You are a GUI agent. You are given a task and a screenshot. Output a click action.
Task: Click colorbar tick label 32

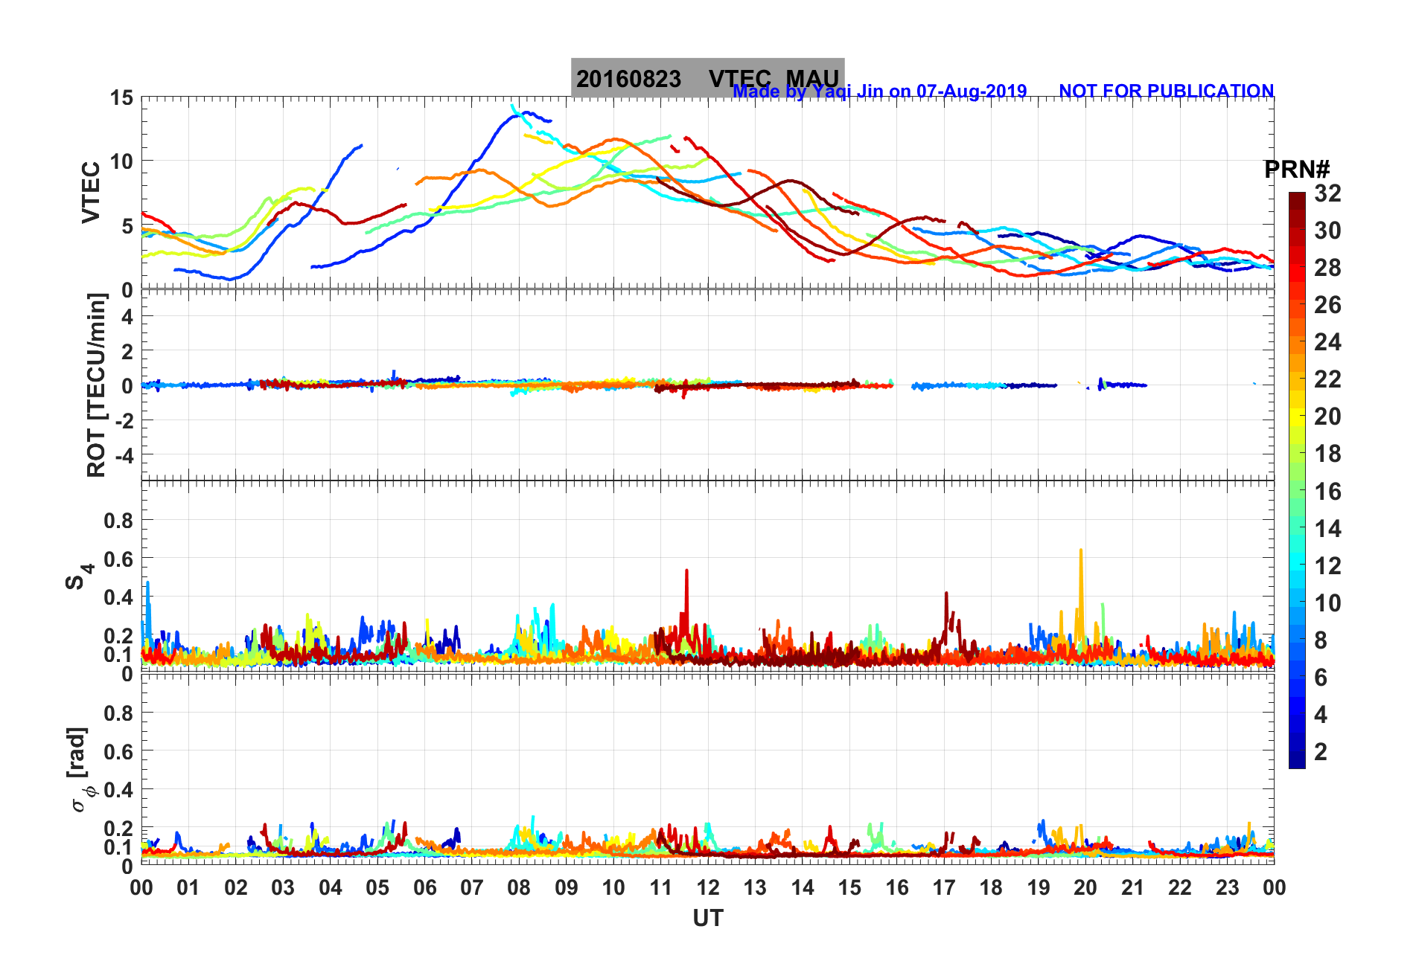click(x=1327, y=193)
